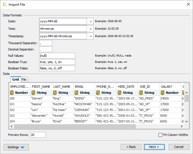Click the LAST_NAME column header
193x154 pixels.
tap(63, 87)
